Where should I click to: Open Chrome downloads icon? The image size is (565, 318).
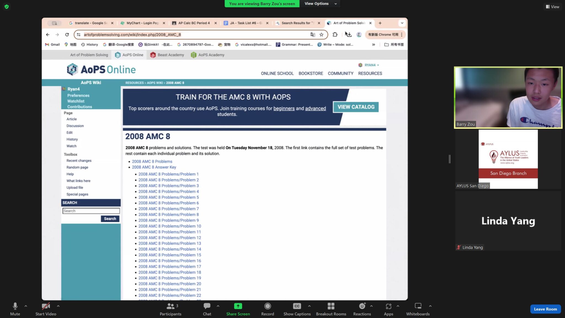pyautogui.click(x=349, y=35)
